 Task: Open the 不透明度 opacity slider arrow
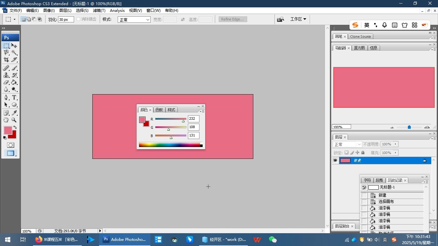coord(395,144)
